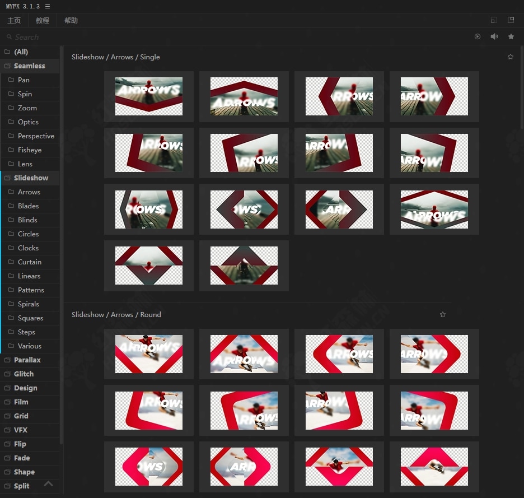Switch to the small panel size icon

click(x=493, y=20)
